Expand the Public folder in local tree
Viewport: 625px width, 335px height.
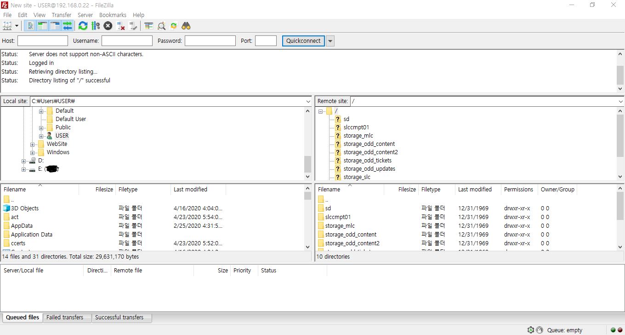(x=41, y=127)
